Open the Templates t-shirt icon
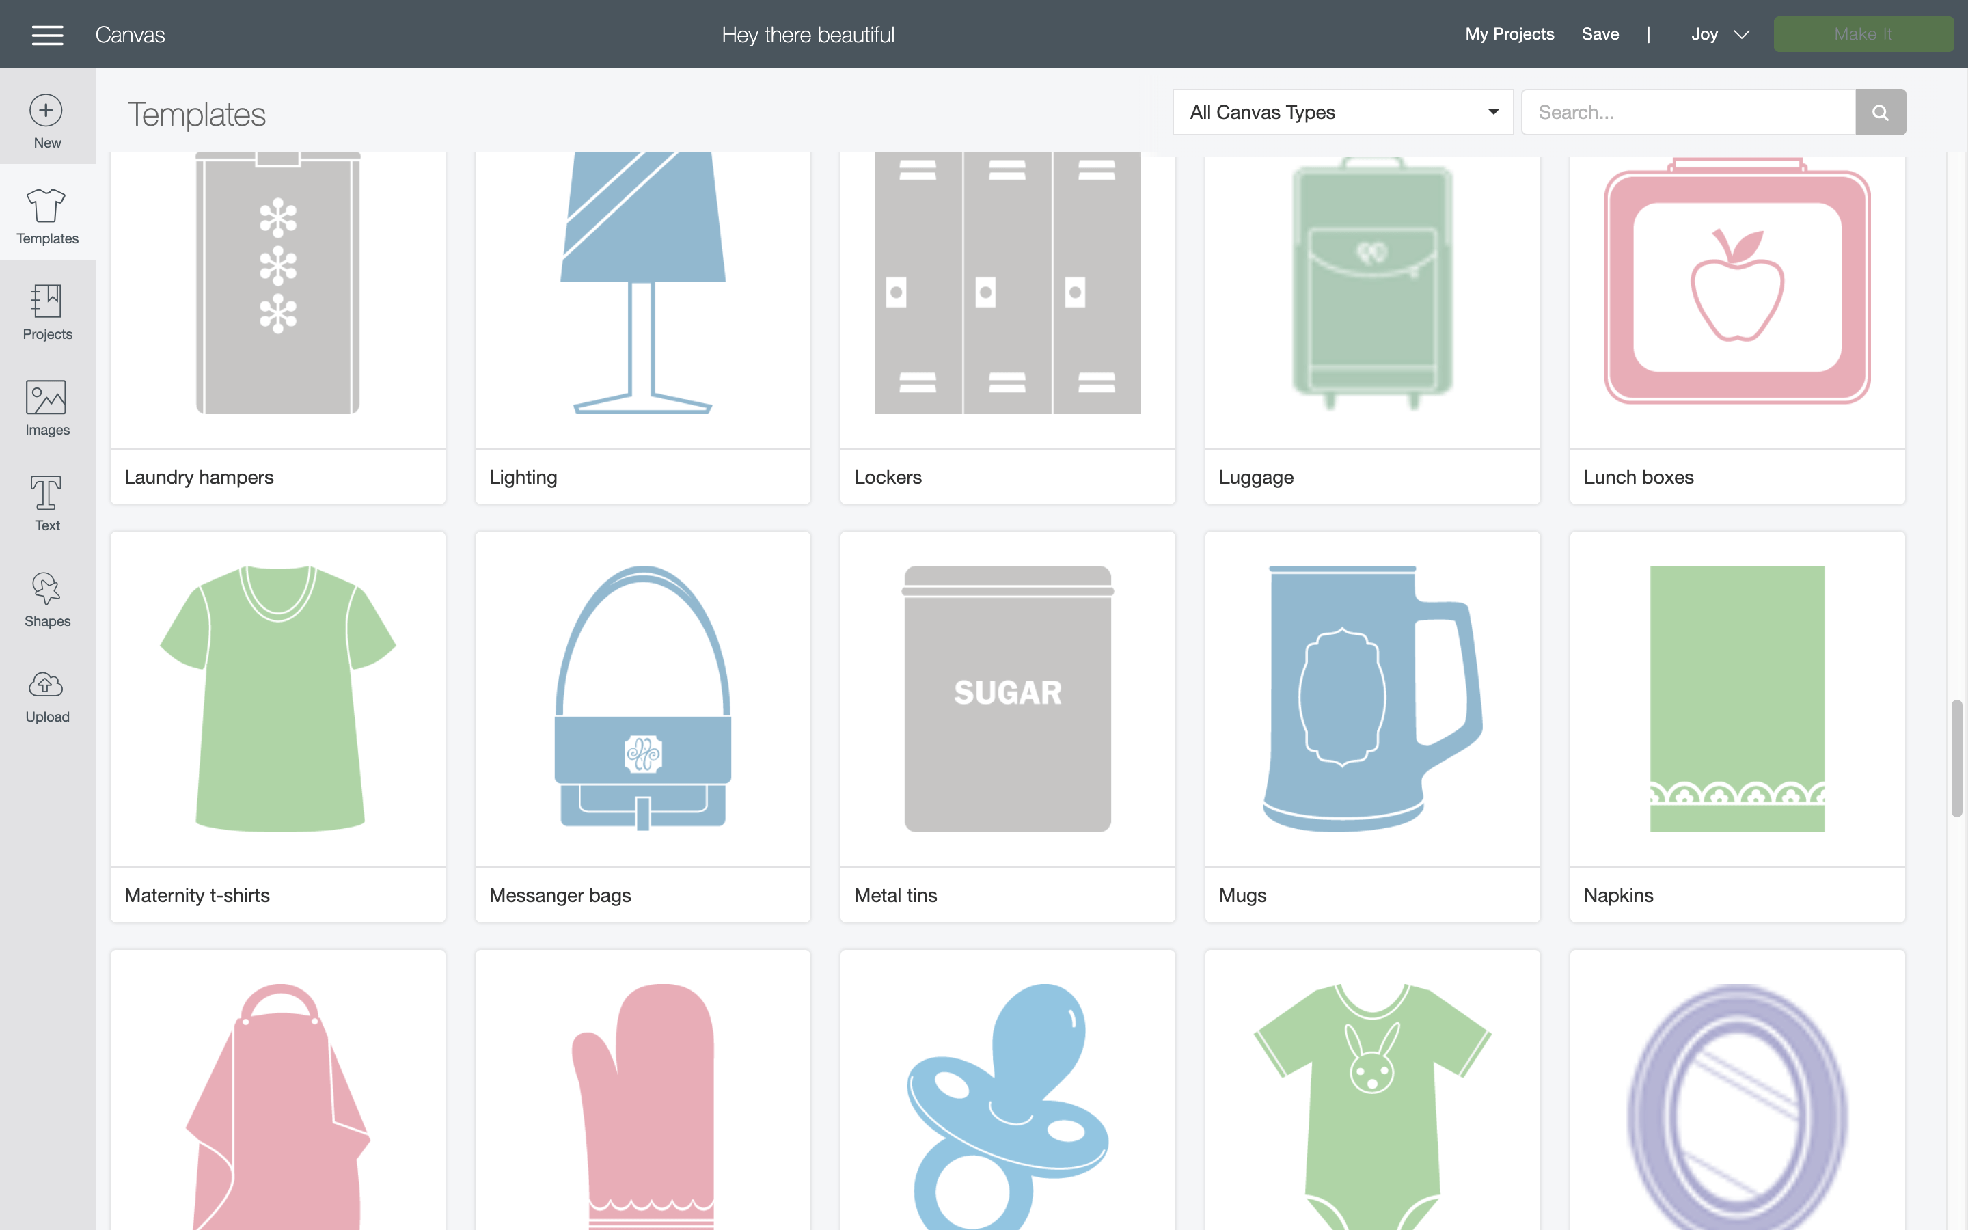The image size is (1968, 1230). point(46,206)
